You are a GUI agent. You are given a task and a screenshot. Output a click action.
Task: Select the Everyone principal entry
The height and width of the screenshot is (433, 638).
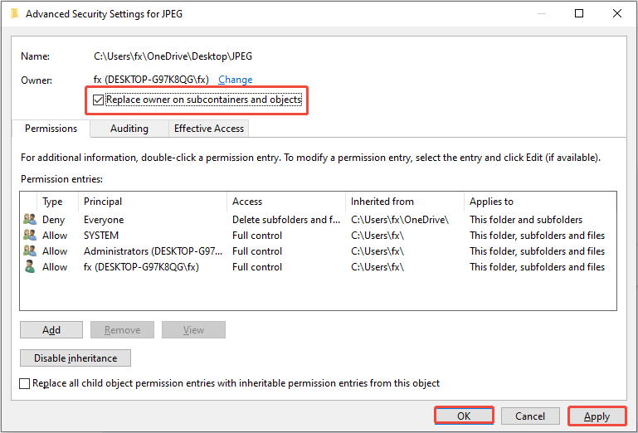coord(104,220)
